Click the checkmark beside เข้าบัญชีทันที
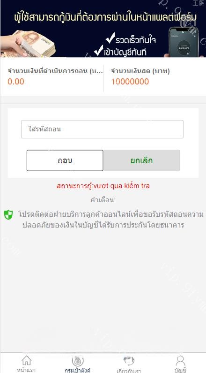This screenshot has height=373, width=206. click(x=98, y=50)
